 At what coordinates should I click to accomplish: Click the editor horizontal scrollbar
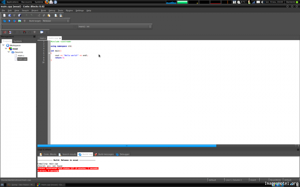click(x=127, y=146)
